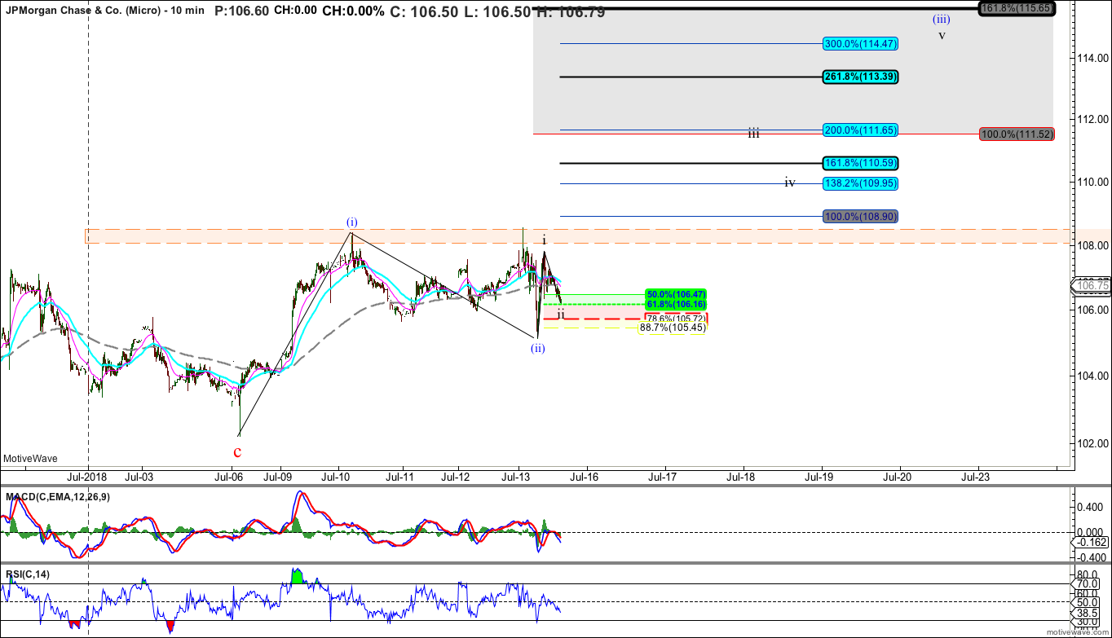Select the 261.8%(113.39) extension label
Viewport: 1112px width, 638px height.
click(x=860, y=77)
